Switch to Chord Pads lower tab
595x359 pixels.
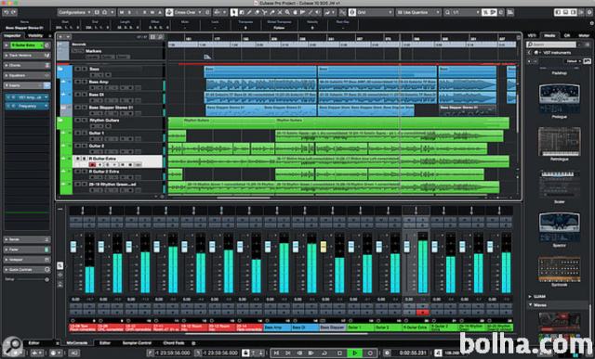[x=174, y=343]
